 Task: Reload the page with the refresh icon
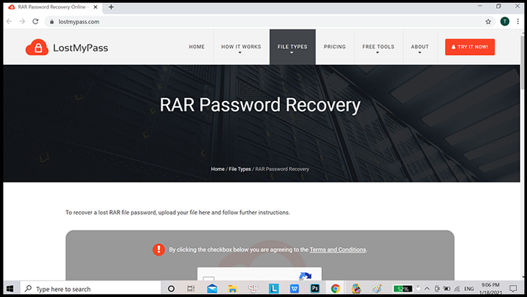coord(35,22)
